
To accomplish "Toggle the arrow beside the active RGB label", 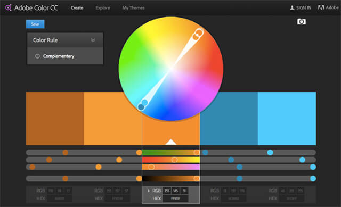I will [x=149, y=191].
